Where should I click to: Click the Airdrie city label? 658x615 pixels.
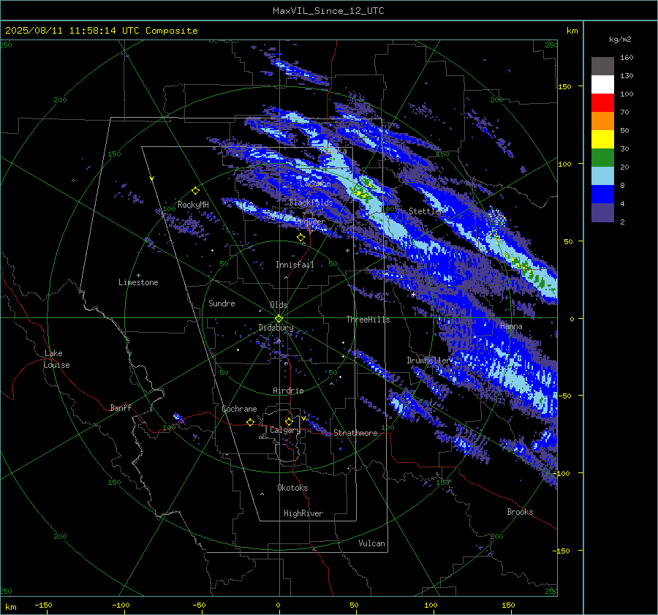[288, 390]
